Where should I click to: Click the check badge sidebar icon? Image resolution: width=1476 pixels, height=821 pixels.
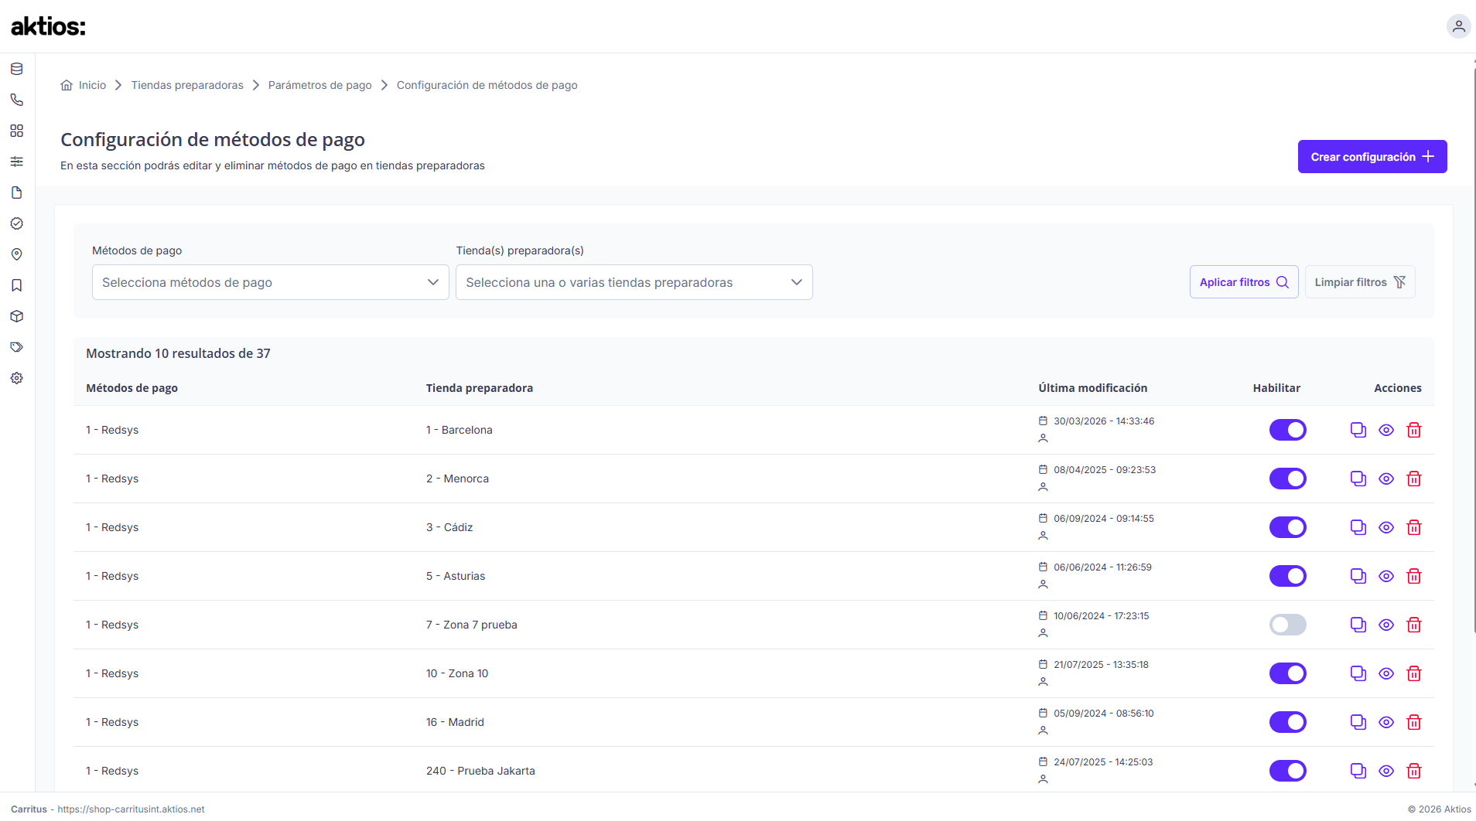point(16,223)
